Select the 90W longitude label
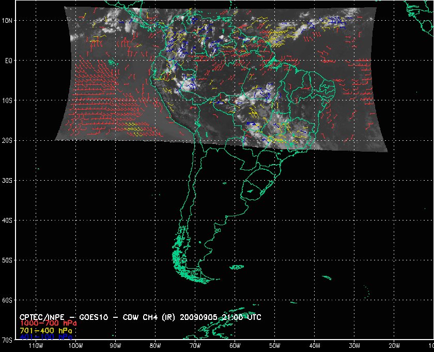The image size is (434, 352). (x=115, y=346)
